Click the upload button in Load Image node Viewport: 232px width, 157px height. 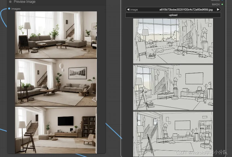[x=173, y=15]
